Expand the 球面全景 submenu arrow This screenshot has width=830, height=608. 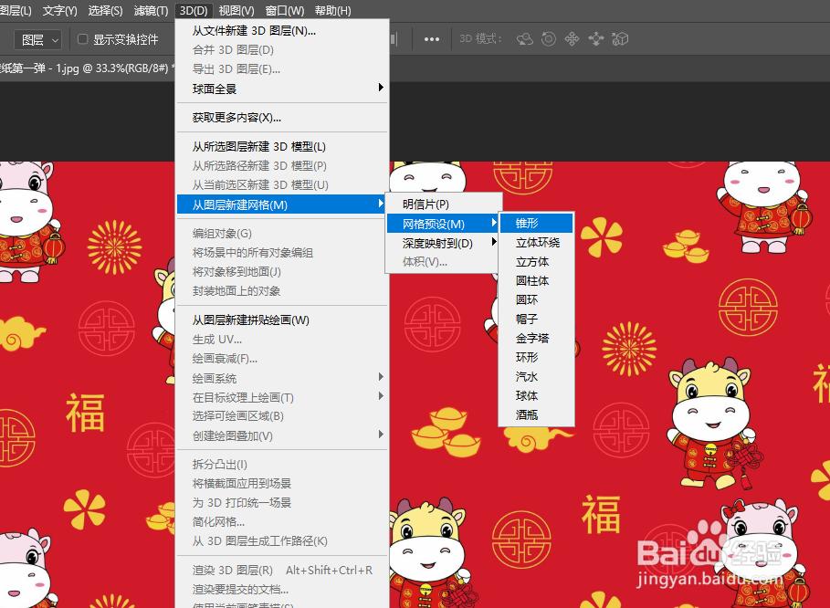coord(381,88)
